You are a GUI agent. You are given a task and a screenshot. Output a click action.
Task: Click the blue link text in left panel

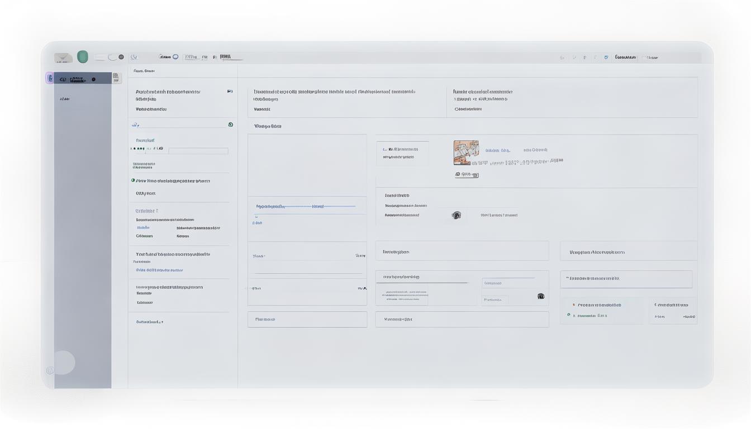159,270
